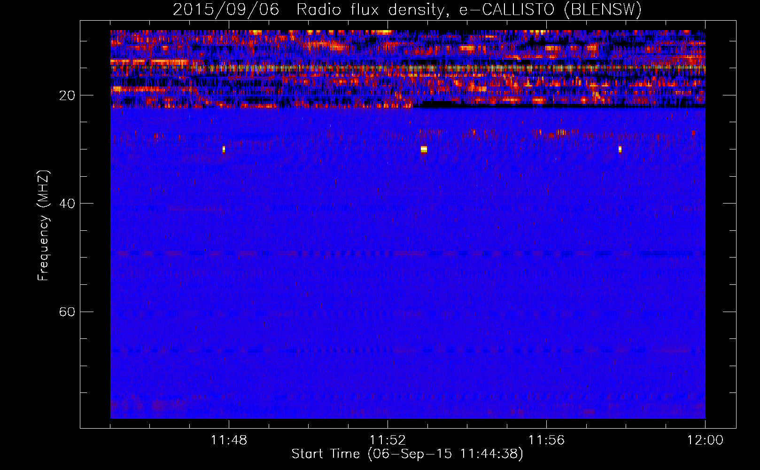Image resolution: width=760 pixels, height=470 pixels.
Task: Click the 60 frequency tick label
Action: (67, 312)
